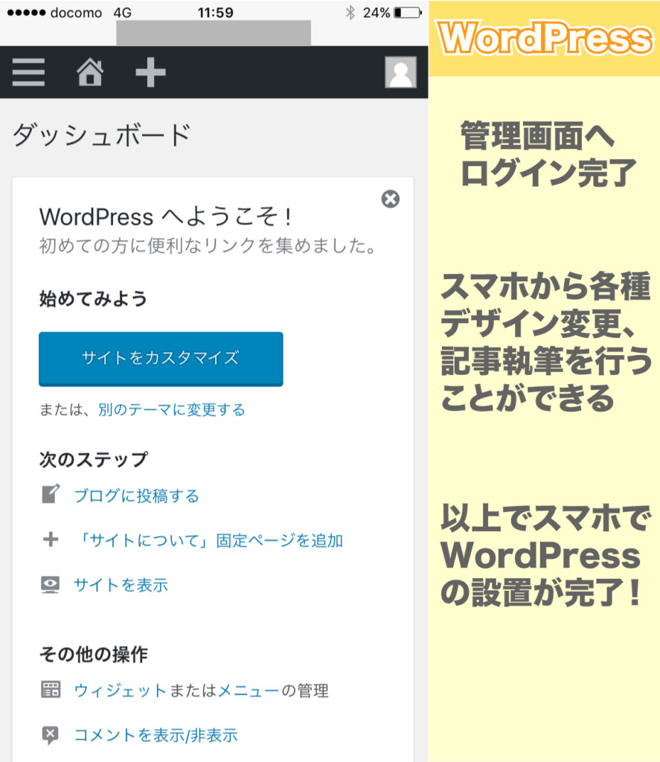Tap the 11:59 clock in status bar

pyautogui.click(x=215, y=13)
